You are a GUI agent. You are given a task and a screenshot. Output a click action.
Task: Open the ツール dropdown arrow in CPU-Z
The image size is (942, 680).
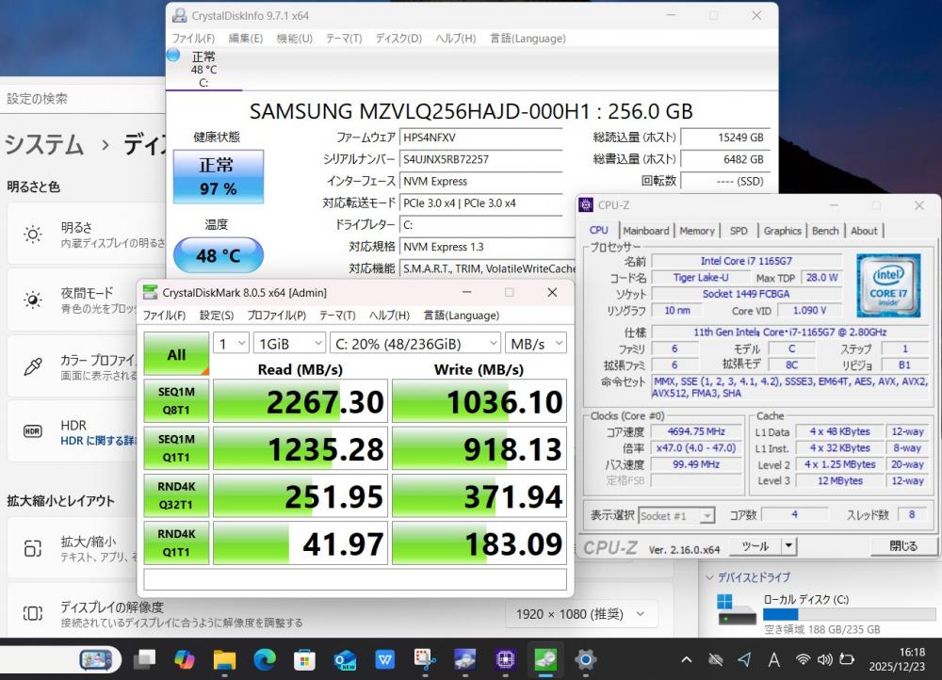pyautogui.click(x=788, y=546)
